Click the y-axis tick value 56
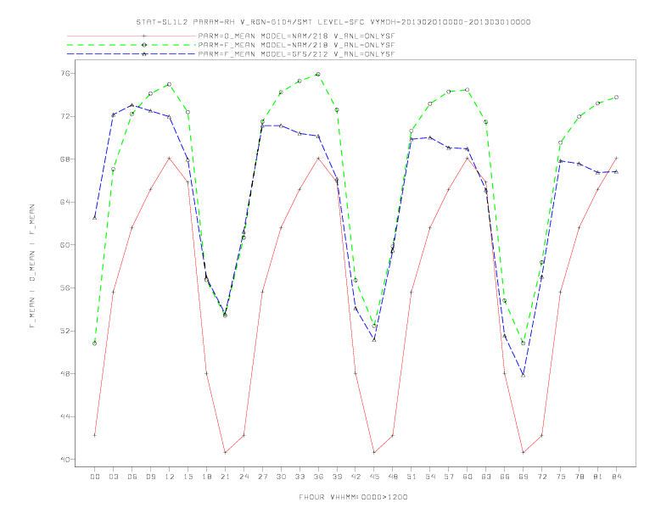The image size is (672, 519). [65, 287]
